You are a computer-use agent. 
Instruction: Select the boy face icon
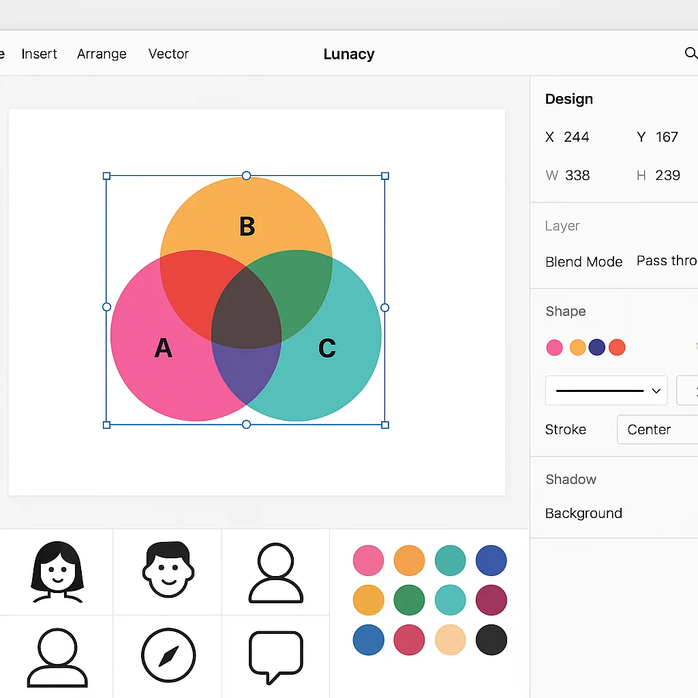tap(166, 573)
